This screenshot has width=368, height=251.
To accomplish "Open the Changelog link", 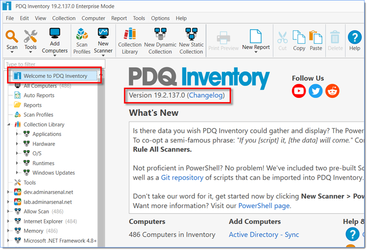I will tap(206, 95).
